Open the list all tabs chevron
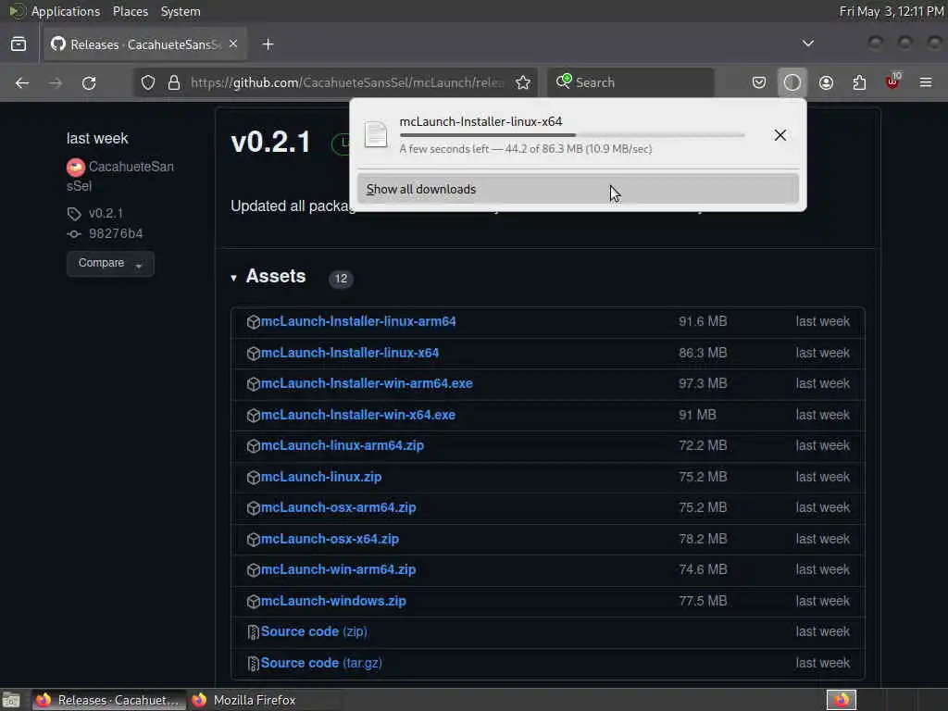948x711 pixels. (x=807, y=44)
